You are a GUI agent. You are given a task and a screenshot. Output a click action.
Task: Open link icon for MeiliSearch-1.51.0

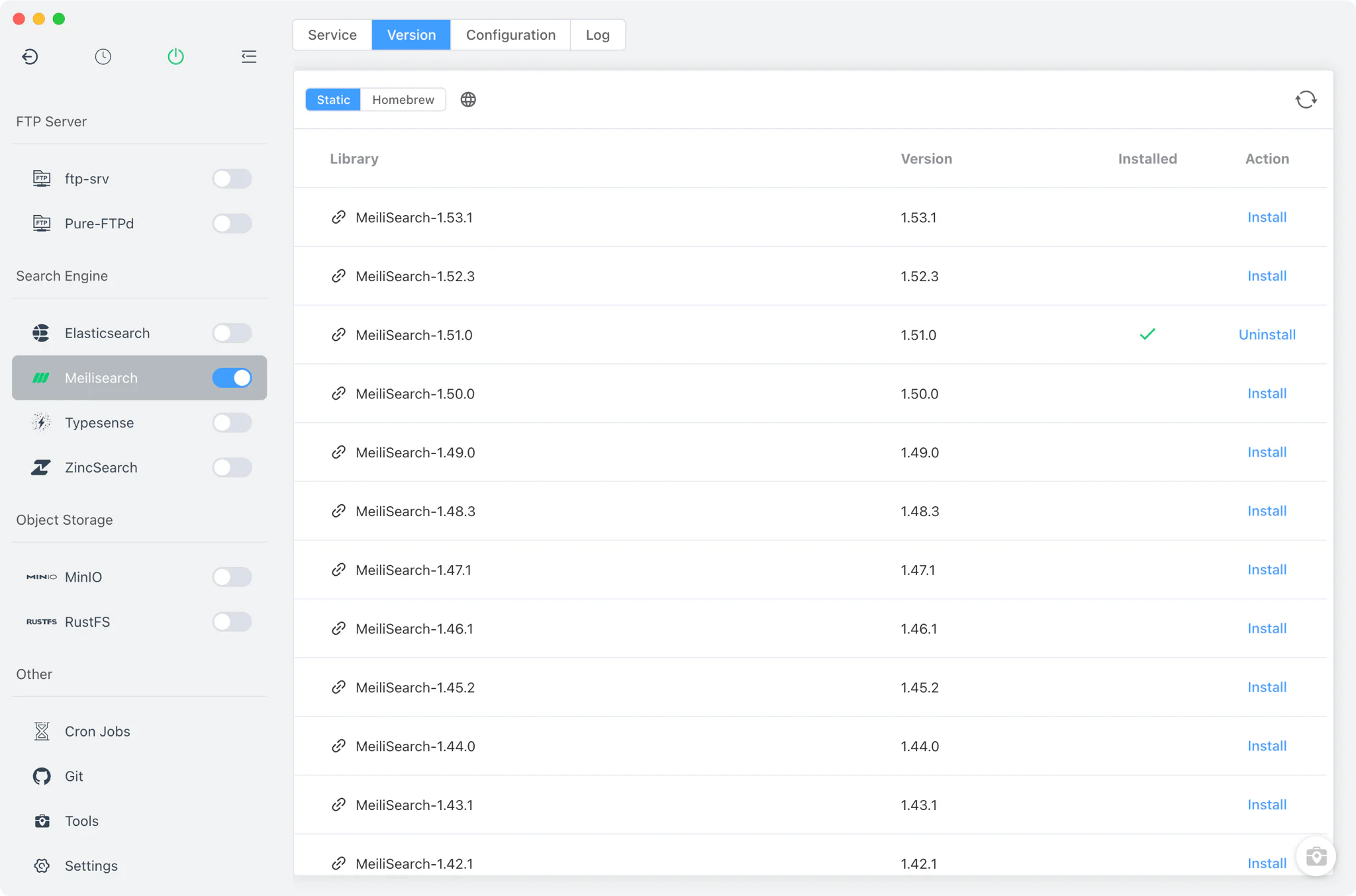(338, 335)
